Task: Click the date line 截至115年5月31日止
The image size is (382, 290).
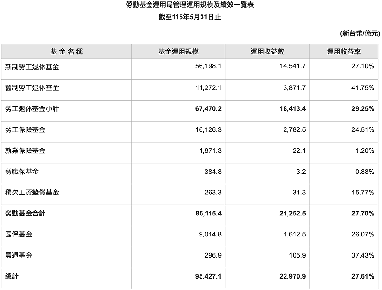Action: [190, 17]
